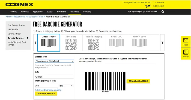Screen dimensions: 191x100
Task: Open the Company menu
Action: click(x=87, y=12)
